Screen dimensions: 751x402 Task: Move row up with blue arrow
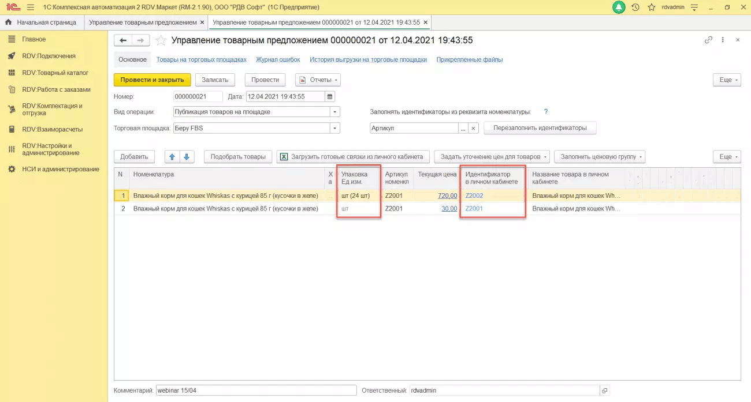[173, 156]
